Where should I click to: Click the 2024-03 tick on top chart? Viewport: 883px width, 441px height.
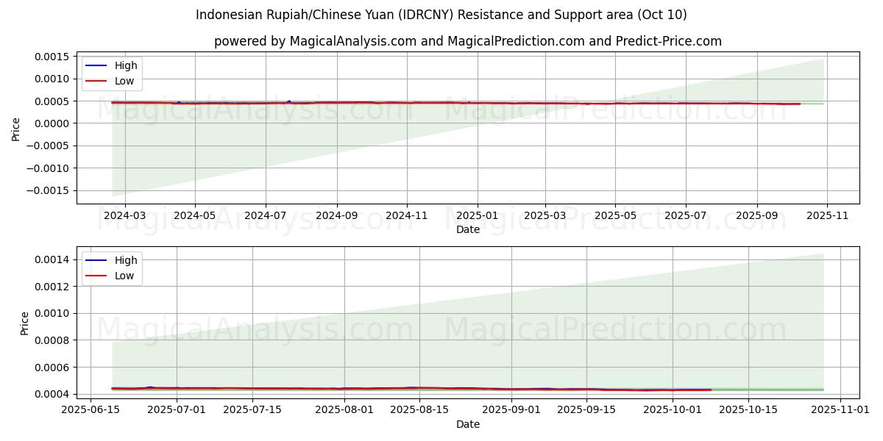pyautogui.click(x=125, y=216)
